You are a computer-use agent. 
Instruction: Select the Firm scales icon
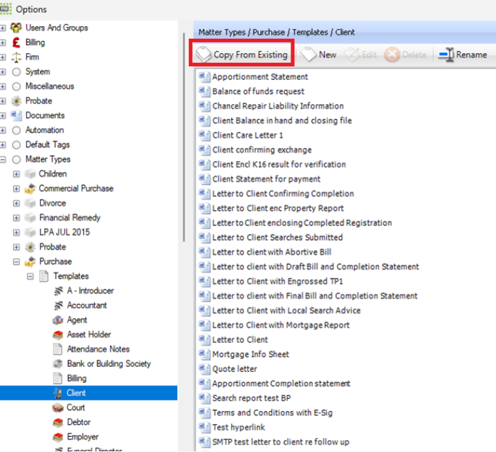(x=16, y=57)
